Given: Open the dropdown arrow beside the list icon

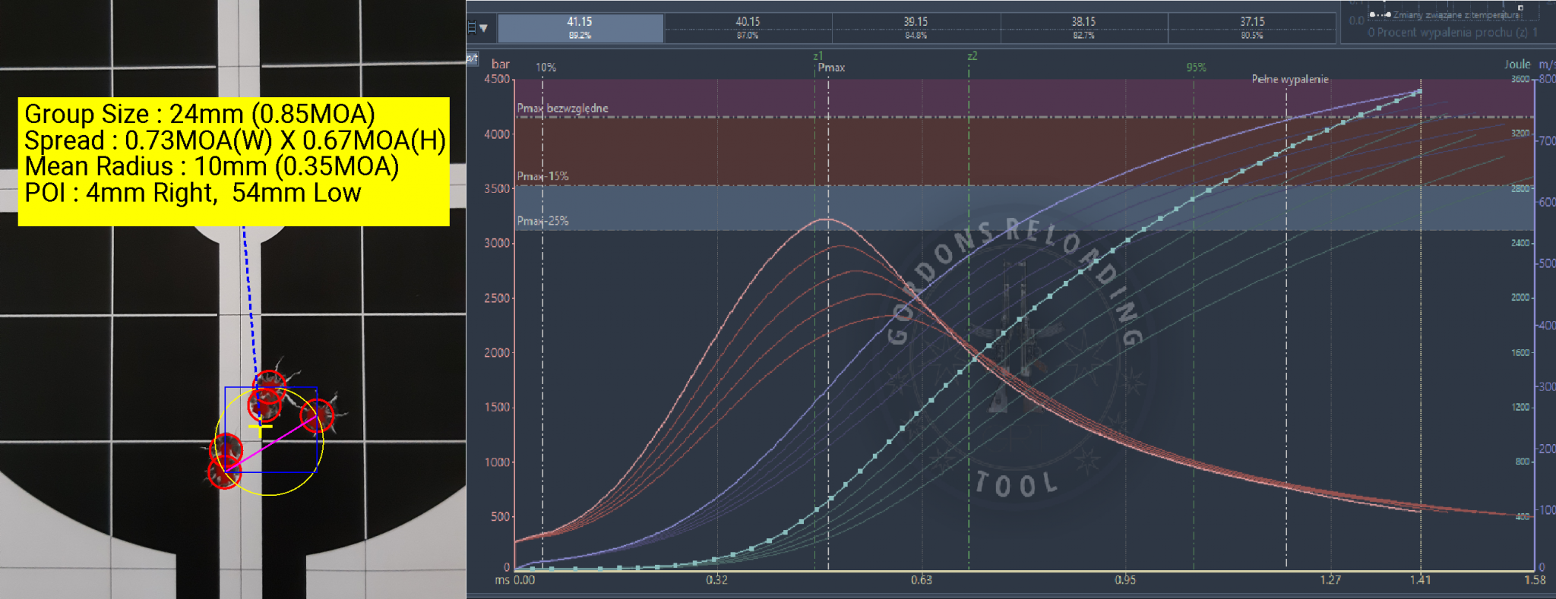Looking at the screenshot, I should pyautogui.click(x=484, y=28).
